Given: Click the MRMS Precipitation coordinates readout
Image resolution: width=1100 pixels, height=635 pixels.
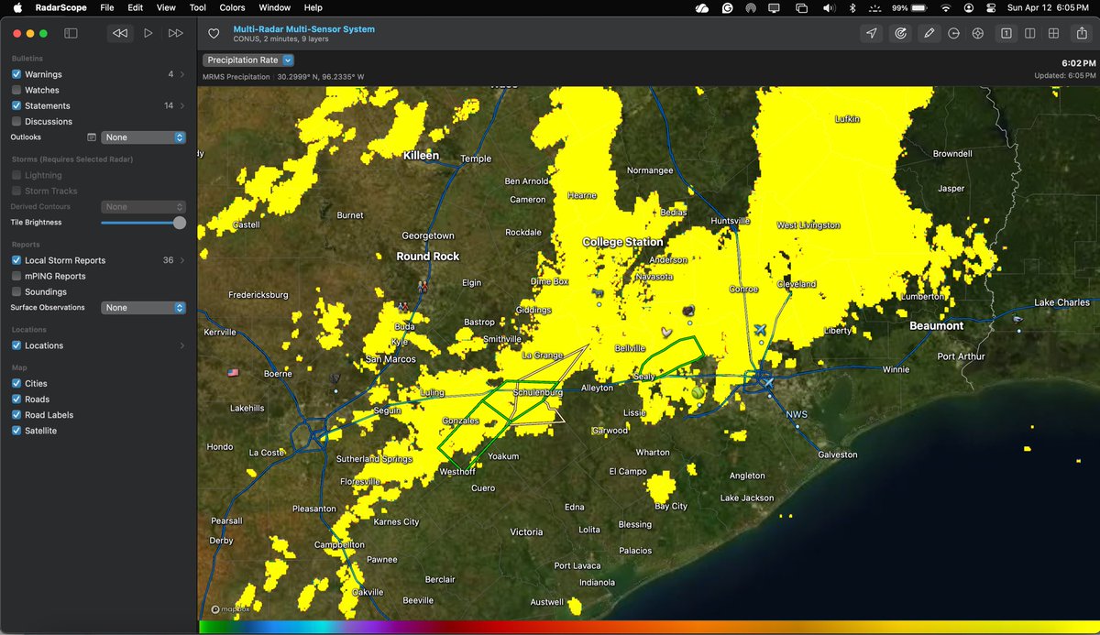Looking at the screenshot, I should click(283, 77).
